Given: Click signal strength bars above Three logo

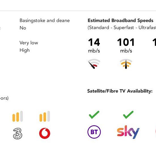Looking at the screenshot, I should coord(18,116).
